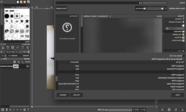Open the Basic brush tag dropdown
Image resolution: width=186 pixels, height=112 pixels.
click(15, 42)
